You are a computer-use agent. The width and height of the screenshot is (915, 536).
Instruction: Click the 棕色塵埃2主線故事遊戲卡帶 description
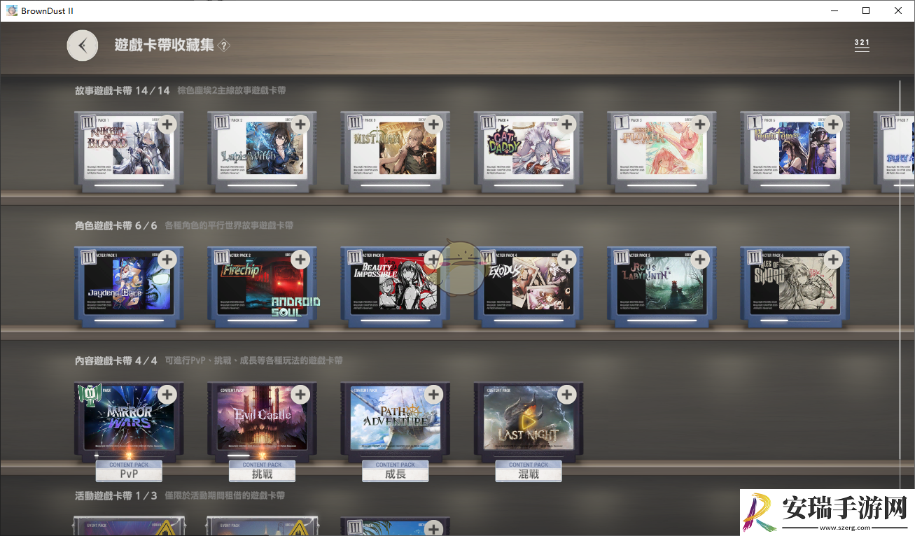[232, 90]
